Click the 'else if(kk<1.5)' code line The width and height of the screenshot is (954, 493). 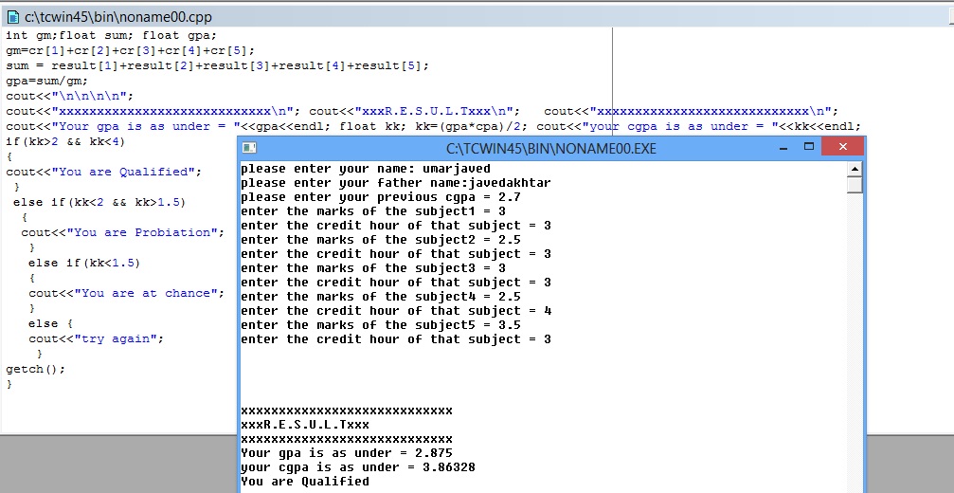[x=84, y=263]
